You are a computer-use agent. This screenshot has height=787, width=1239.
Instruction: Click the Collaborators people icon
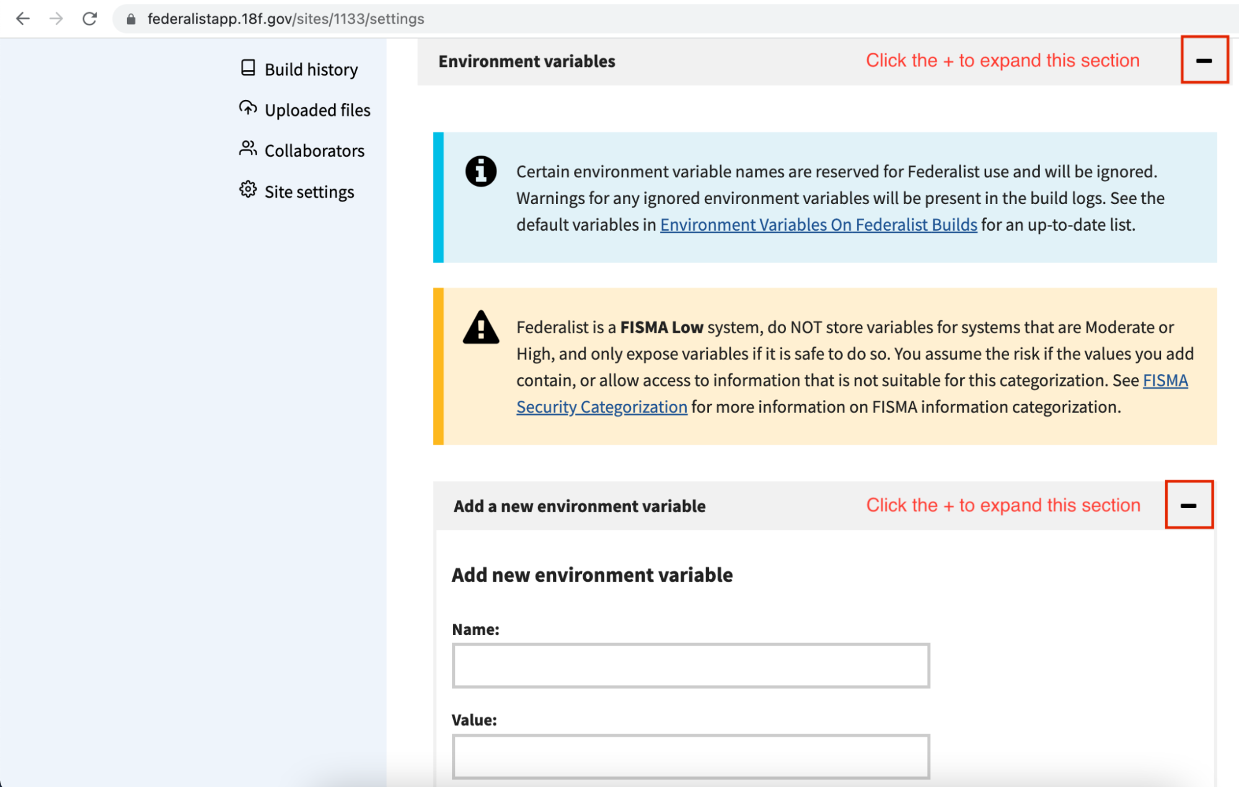(x=248, y=149)
